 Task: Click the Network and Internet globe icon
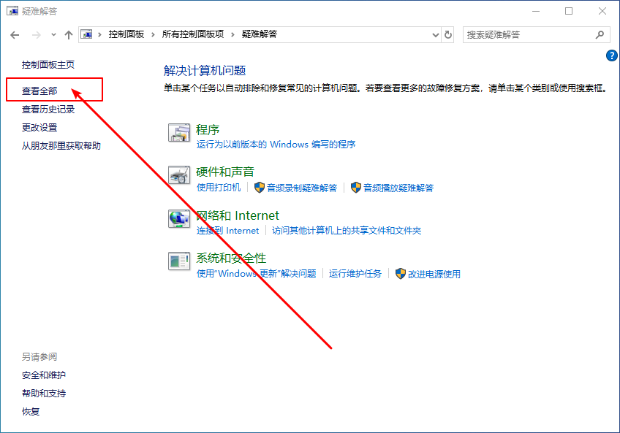[179, 218]
